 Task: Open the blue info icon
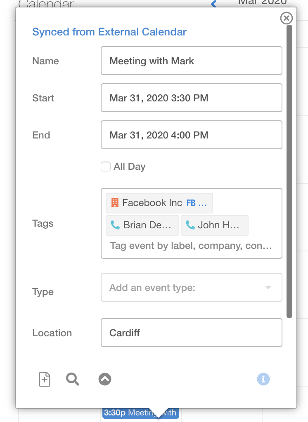point(263,379)
